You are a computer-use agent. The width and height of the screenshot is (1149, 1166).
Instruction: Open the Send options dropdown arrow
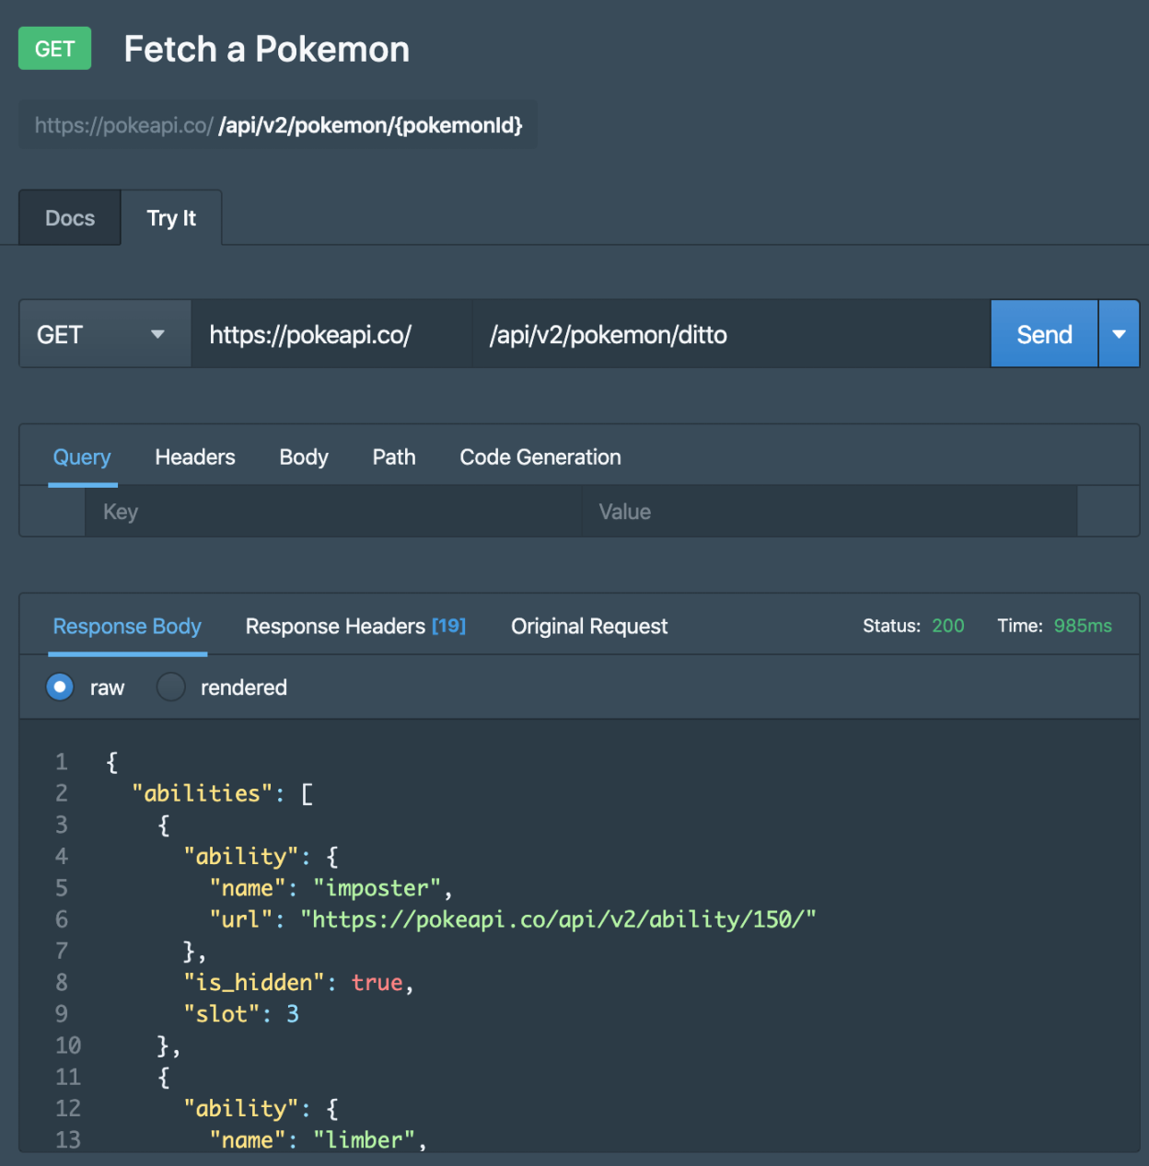pyautogui.click(x=1120, y=334)
